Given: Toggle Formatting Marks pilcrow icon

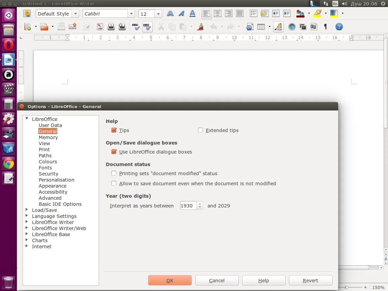Looking at the screenshot, I should 325,27.
